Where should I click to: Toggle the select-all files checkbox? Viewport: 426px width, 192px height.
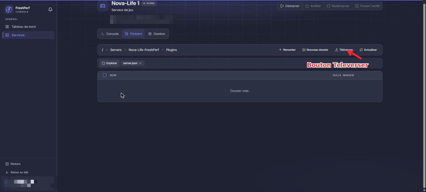coord(105,75)
